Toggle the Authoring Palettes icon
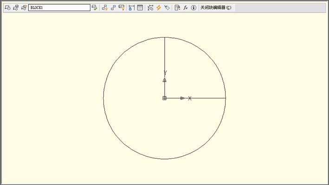This screenshot has height=185, width=329. point(177,8)
